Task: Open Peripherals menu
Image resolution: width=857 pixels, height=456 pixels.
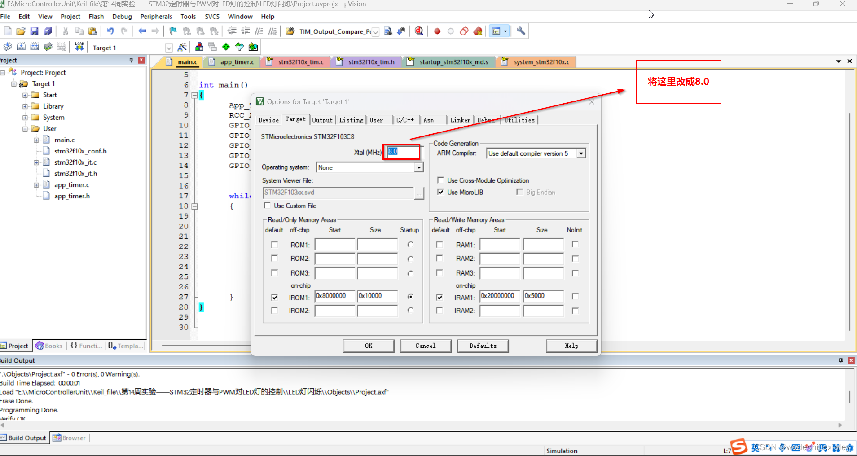Action: [x=156, y=17]
